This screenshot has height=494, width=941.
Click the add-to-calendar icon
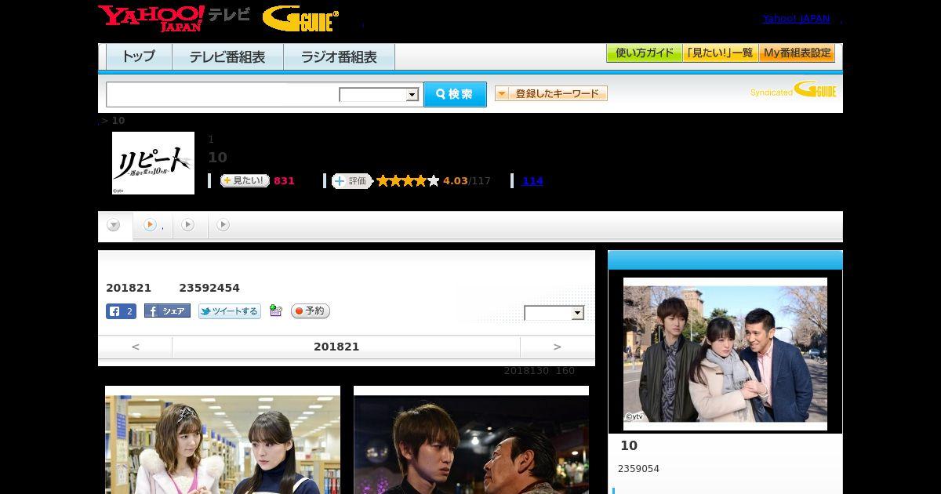pos(275,311)
